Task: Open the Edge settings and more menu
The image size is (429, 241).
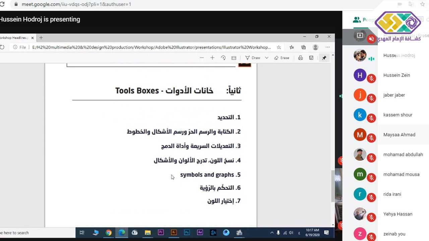Action: click(327, 47)
